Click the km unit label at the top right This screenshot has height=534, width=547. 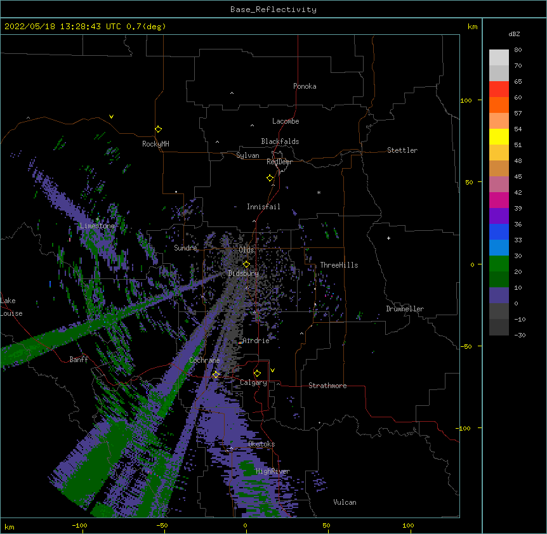pyautogui.click(x=473, y=27)
